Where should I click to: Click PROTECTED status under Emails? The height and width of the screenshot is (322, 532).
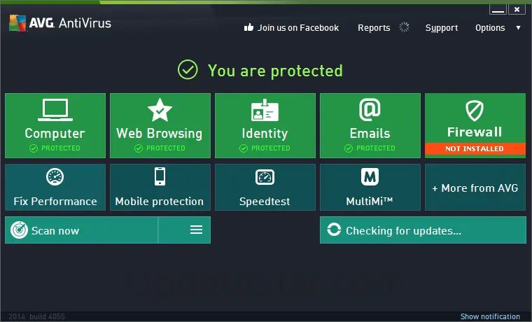[370, 148]
